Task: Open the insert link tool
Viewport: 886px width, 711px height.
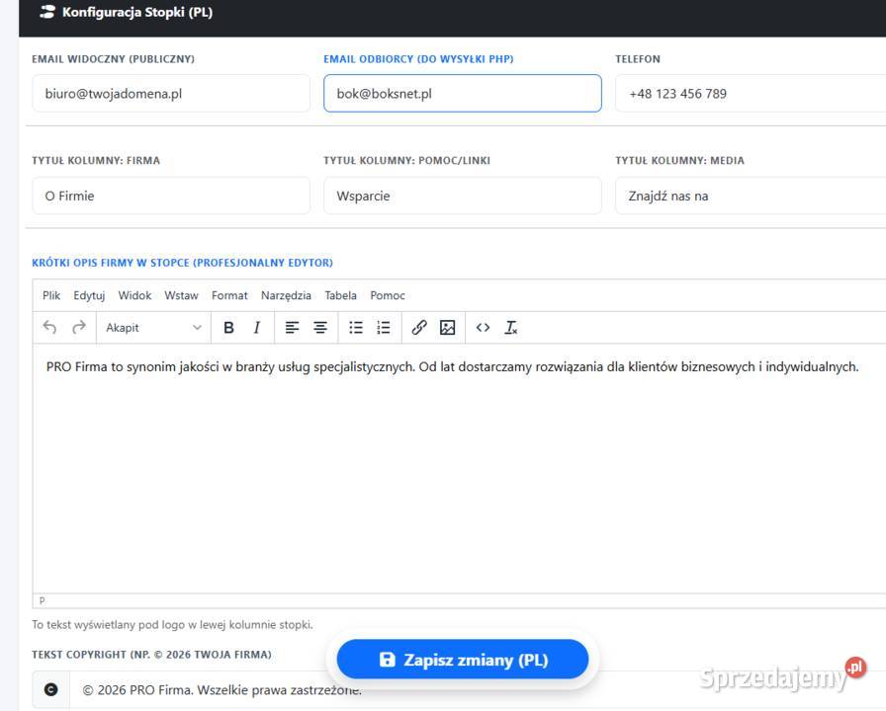Action: 418,327
